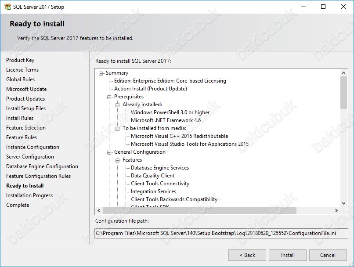354x267 pixels.
Task: Collapse the Already installed node
Action: coord(117,105)
